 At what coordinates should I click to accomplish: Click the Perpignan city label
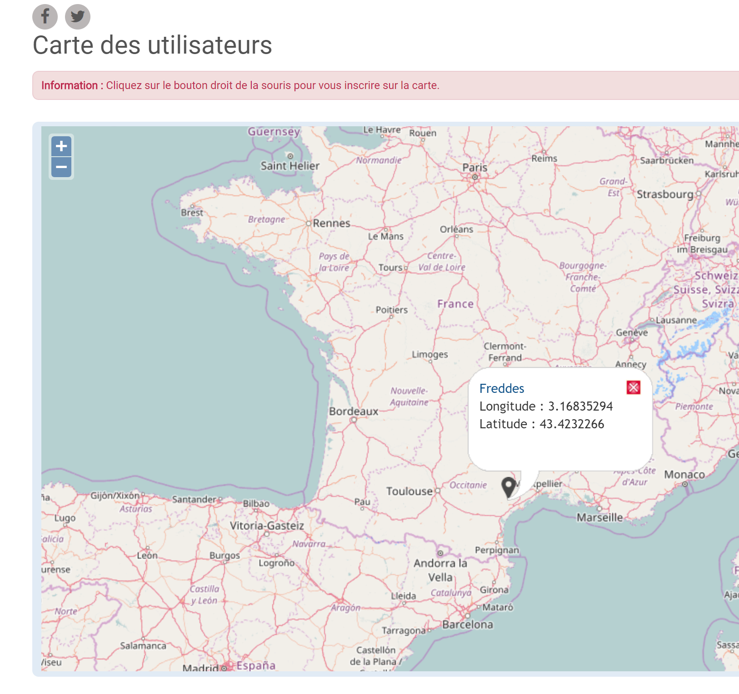pos(497,550)
